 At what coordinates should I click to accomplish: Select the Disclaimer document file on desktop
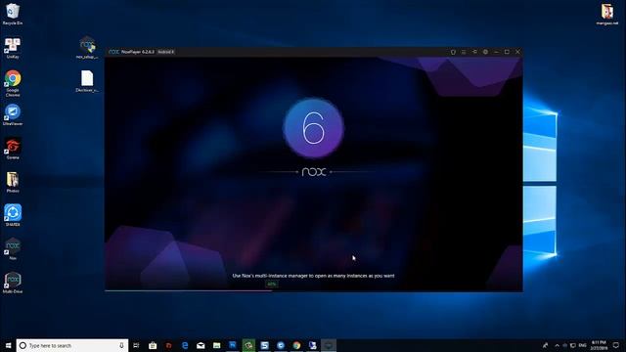click(87, 81)
